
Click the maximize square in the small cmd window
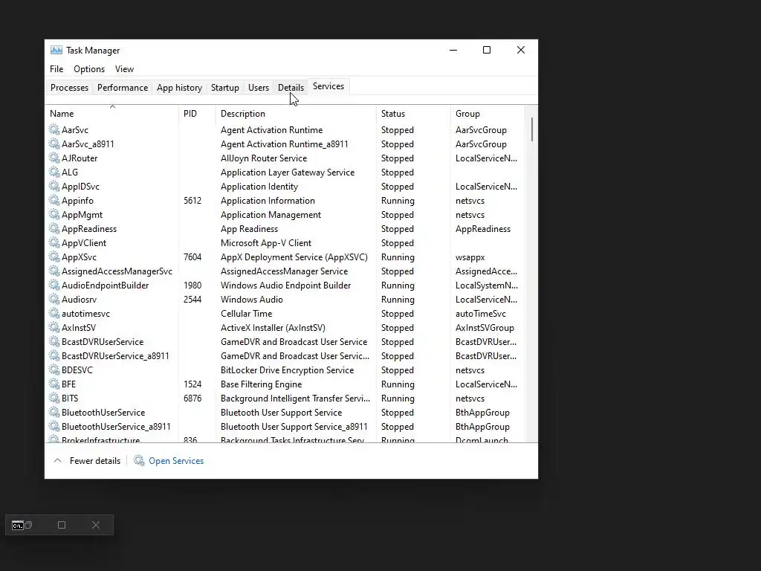tap(62, 525)
